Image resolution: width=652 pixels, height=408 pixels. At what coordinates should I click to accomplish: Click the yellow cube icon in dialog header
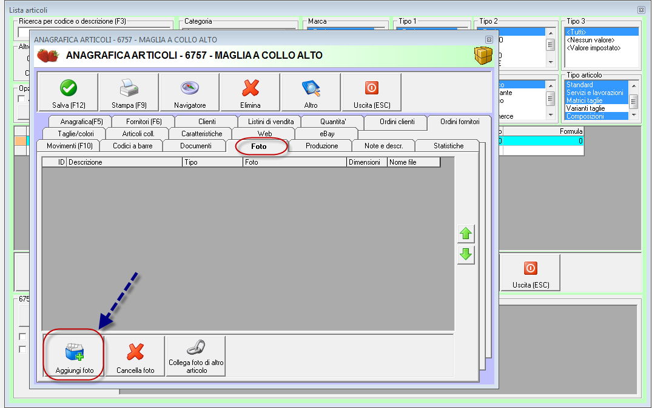pos(483,55)
